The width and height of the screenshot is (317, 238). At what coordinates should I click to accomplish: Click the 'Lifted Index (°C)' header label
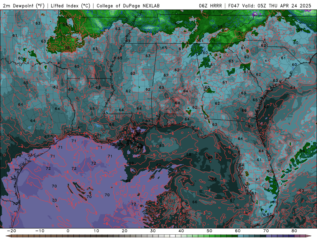(x=71, y=6)
